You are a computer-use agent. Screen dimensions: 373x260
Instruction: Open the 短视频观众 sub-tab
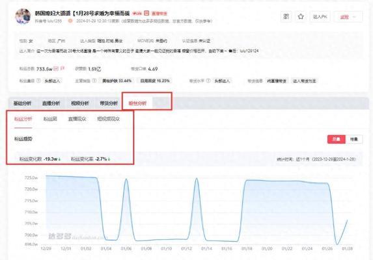click(109, 119)
